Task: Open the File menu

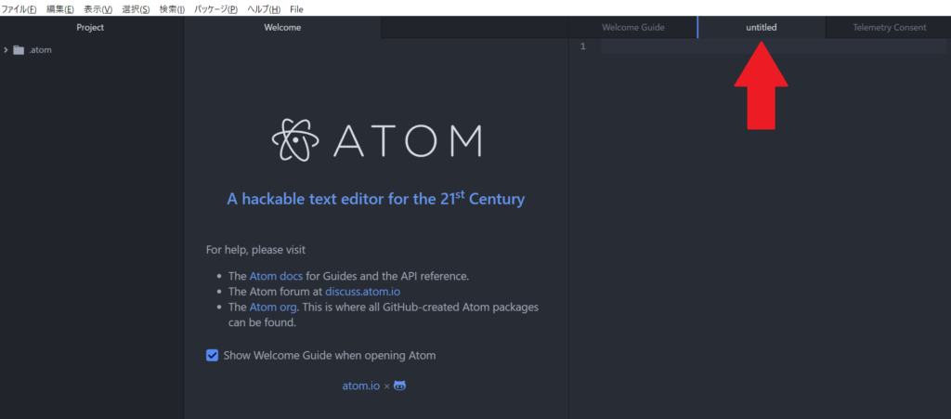Action: click(296, 9)
